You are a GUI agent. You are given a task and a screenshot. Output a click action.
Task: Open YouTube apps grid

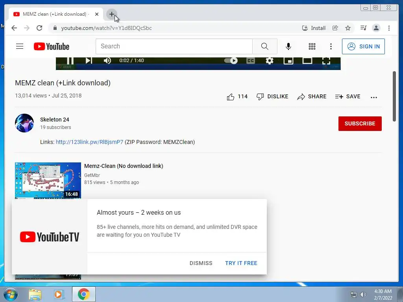[x=312, y=46]
